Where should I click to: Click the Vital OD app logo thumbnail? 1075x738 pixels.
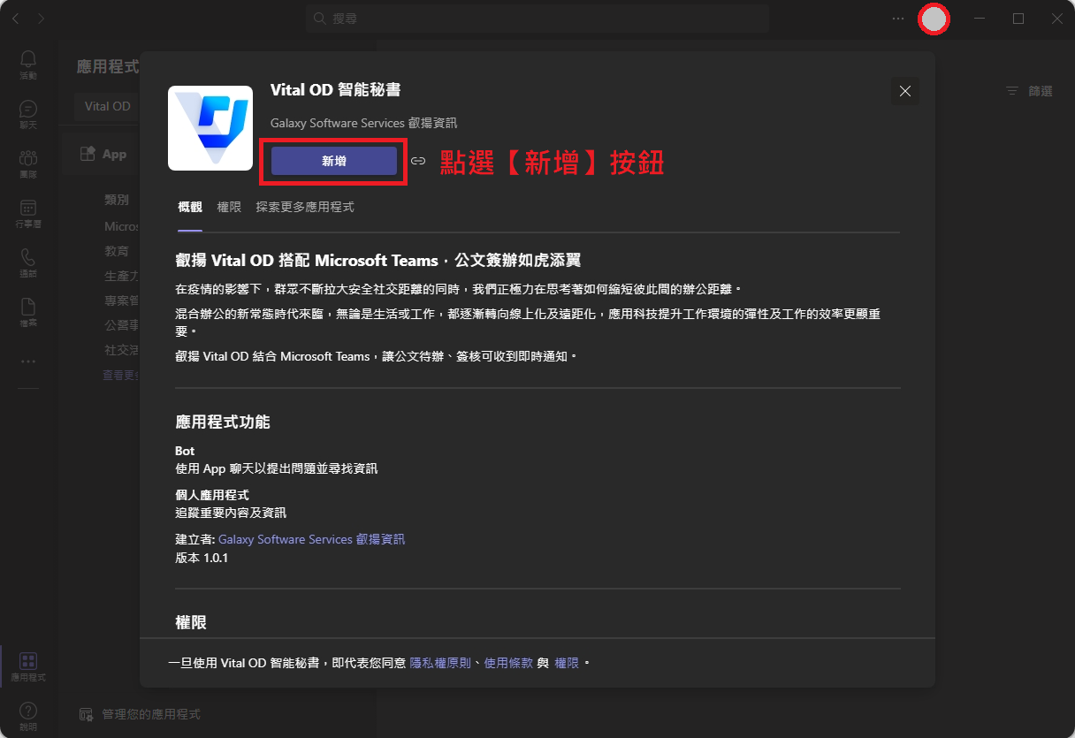(210, 128)
